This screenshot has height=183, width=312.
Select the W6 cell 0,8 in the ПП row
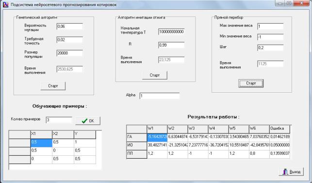point(259,154)
